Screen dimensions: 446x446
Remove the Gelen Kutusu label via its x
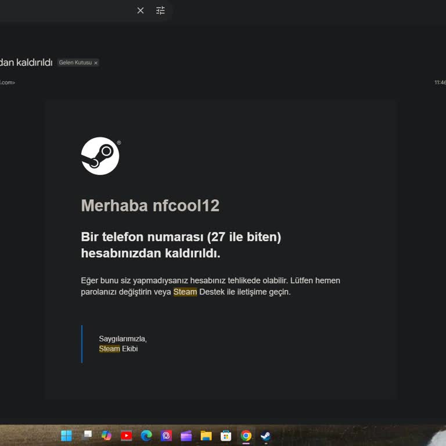[96, 63]
